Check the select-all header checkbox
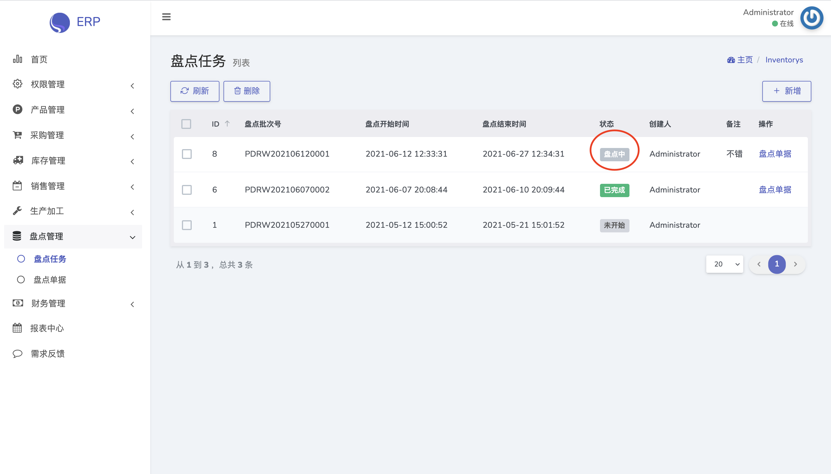 [x=186, y=124]
